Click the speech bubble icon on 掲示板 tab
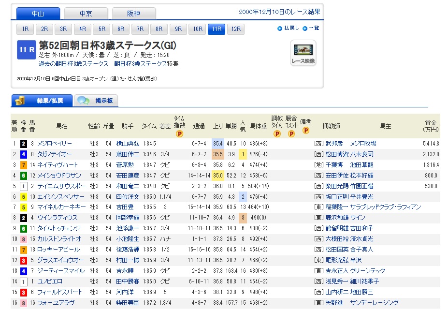Viewport: 448px width, 311px height. tap(84, 101)
